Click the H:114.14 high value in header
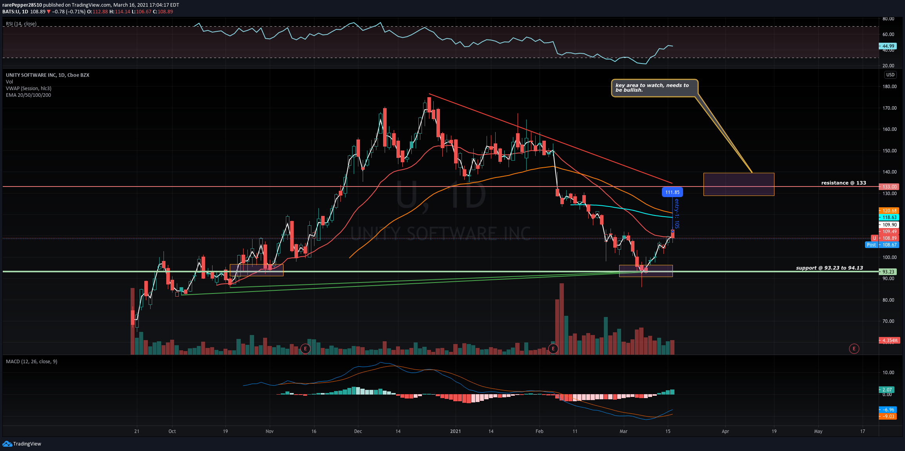This screenshot has width=905, height=451. (x=120, y=12)
